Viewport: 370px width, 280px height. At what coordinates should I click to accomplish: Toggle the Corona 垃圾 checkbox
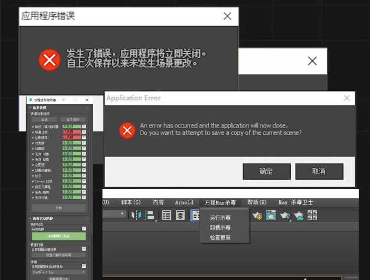click(x=33, y=181)
